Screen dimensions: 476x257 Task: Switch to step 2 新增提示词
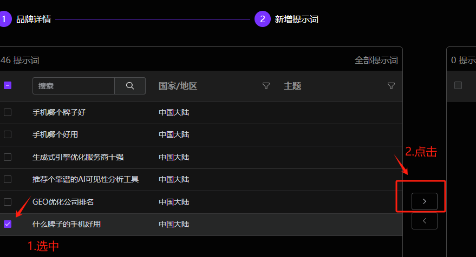pos(296,19)
